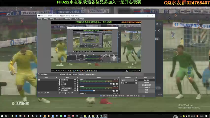Click 开始录制 start recording button
Image resolution: width=210 pixels, height=118 pixels.
[146, 83]
